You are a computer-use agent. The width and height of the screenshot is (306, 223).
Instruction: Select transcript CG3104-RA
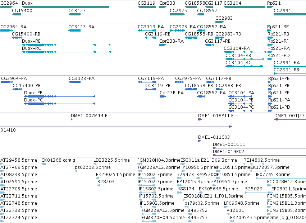tap(237, 48)
